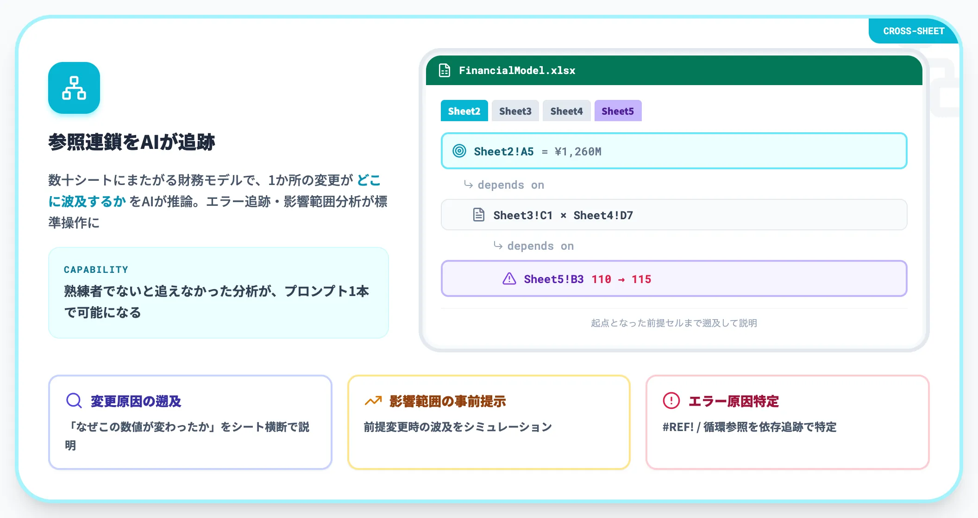The height and width of the screenshot is (518, 978).
Task: Open the 変更原因の遡及 card
Action: click(x=190, y=422)
